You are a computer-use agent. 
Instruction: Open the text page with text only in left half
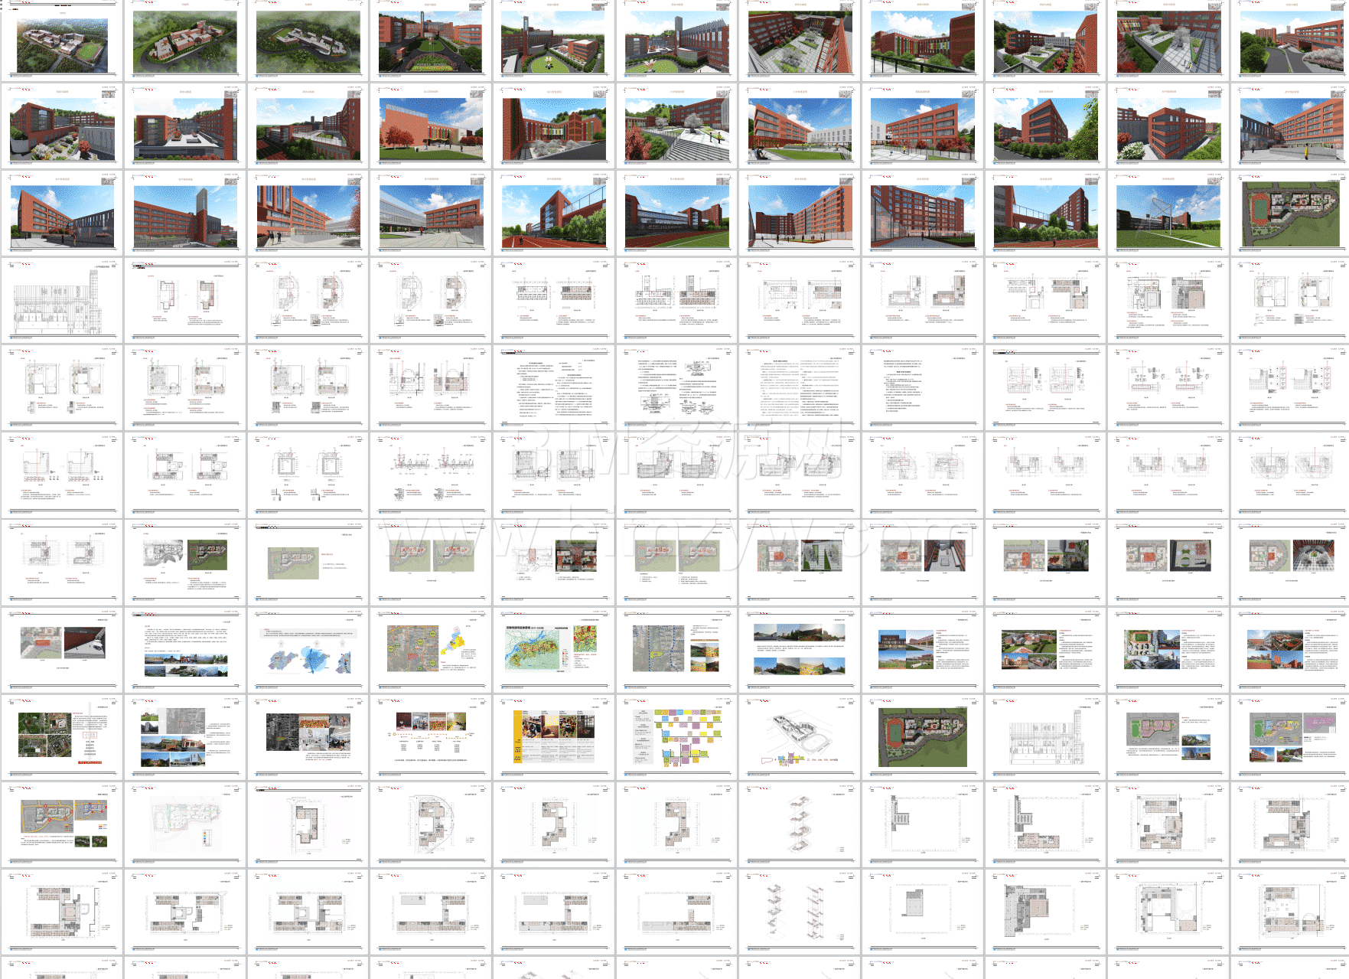click(923, 387)
